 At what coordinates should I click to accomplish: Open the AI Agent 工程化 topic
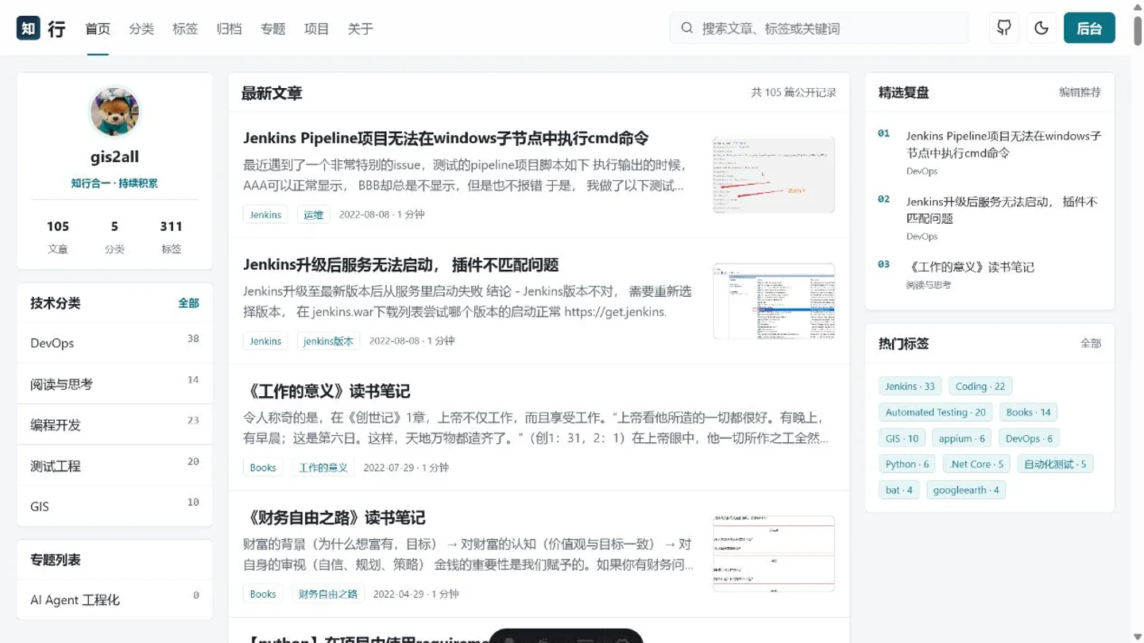click(x=114, y=599)
